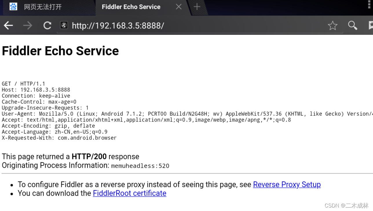Reload the current page

point(47,26)
